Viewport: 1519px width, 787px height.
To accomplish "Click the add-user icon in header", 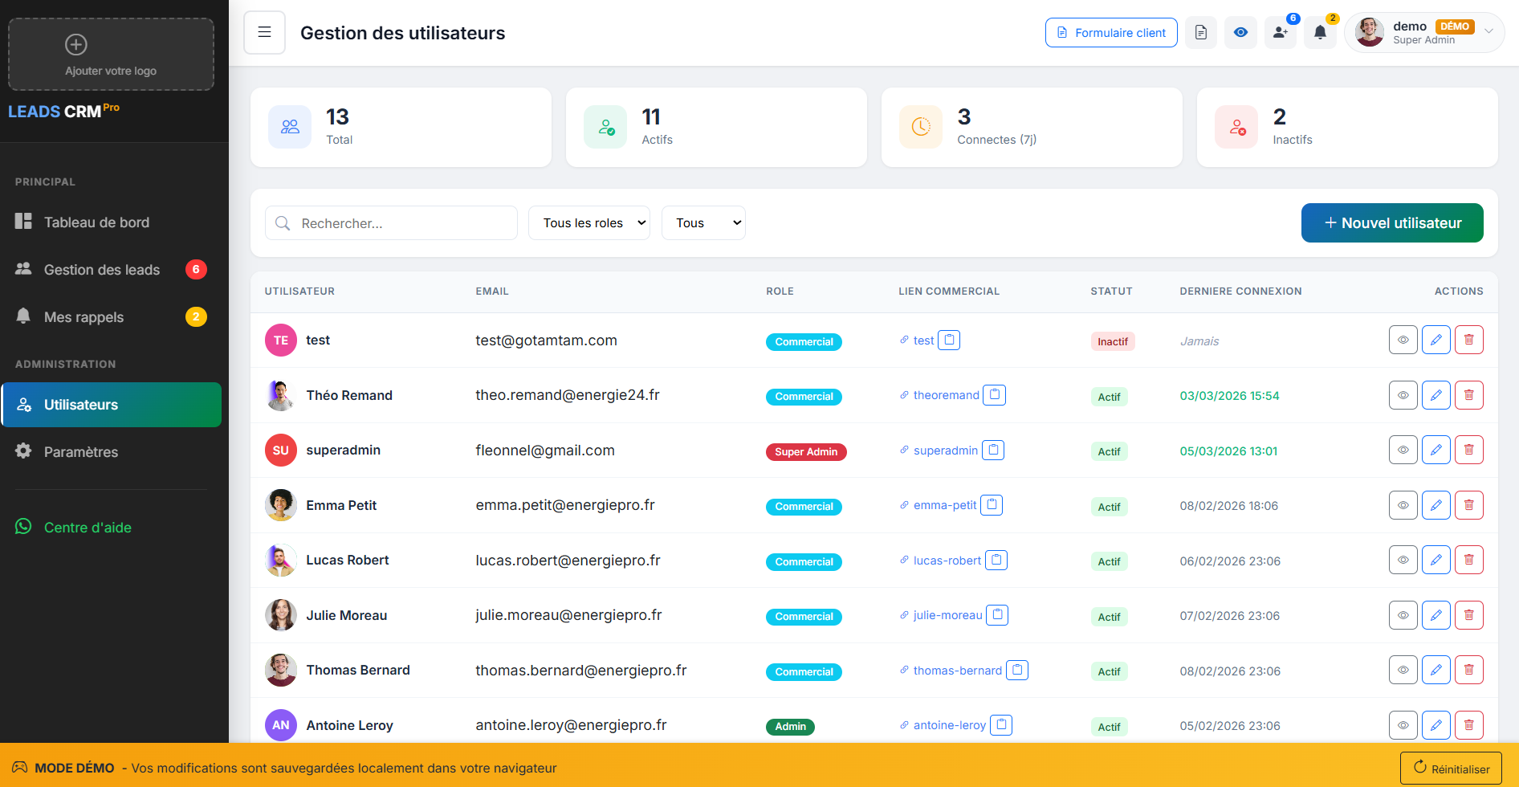I will pyautogui.click(x=1280, y=33).
